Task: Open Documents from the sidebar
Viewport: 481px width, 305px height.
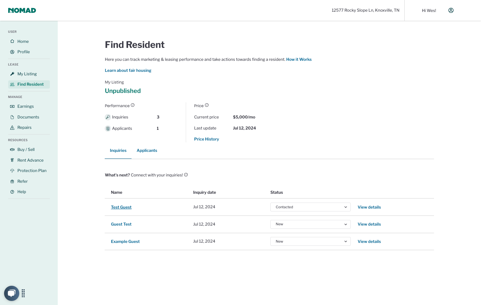Action: point(28,117)
